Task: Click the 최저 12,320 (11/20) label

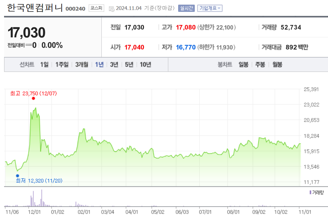Action: (x=39, y=181)
